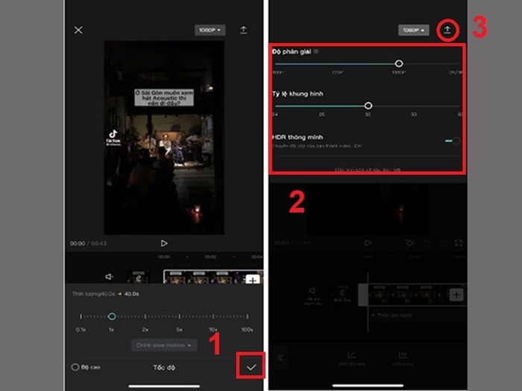Select the 25 frame rate mark
Image resolution: width=522 pixels, height=391 pixels.
(321, 115)
